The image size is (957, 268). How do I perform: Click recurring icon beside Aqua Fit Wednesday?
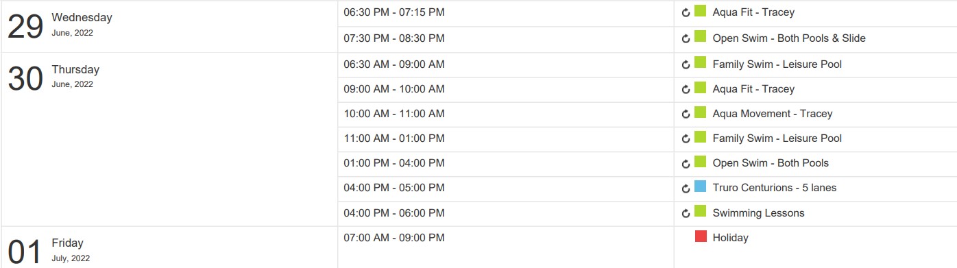click(686, 13)
